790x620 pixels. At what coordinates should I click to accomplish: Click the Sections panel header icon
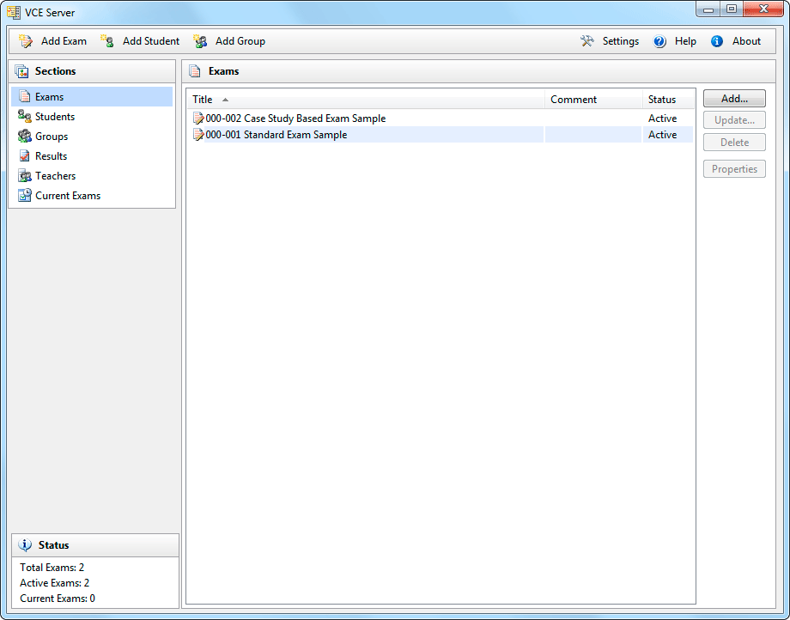click(x=21, y=71)
